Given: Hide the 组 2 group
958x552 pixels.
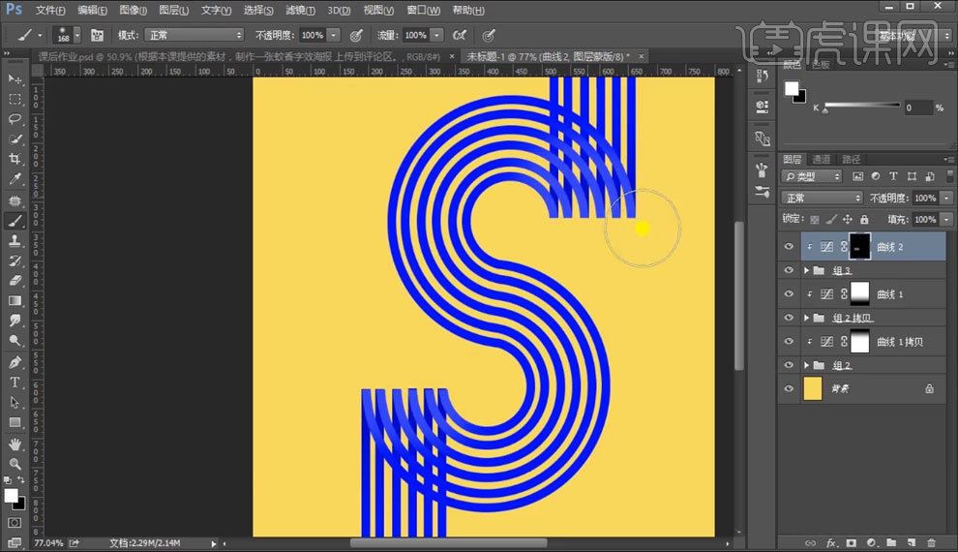Looking at the screenshot, I should coord(789,365).
